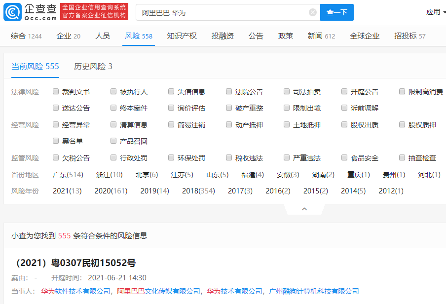Image resolution: width=446 pixels, height=304 pixels.
Task: Go to the 新闻 tab
Action: point(321,36)
